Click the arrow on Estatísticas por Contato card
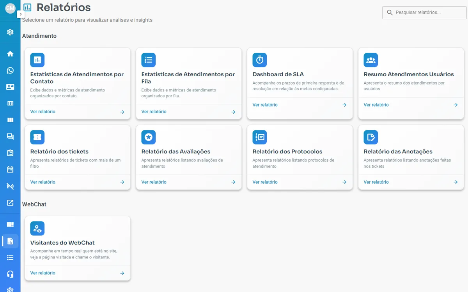Viewport: 468px width, 292px height. 122,112
